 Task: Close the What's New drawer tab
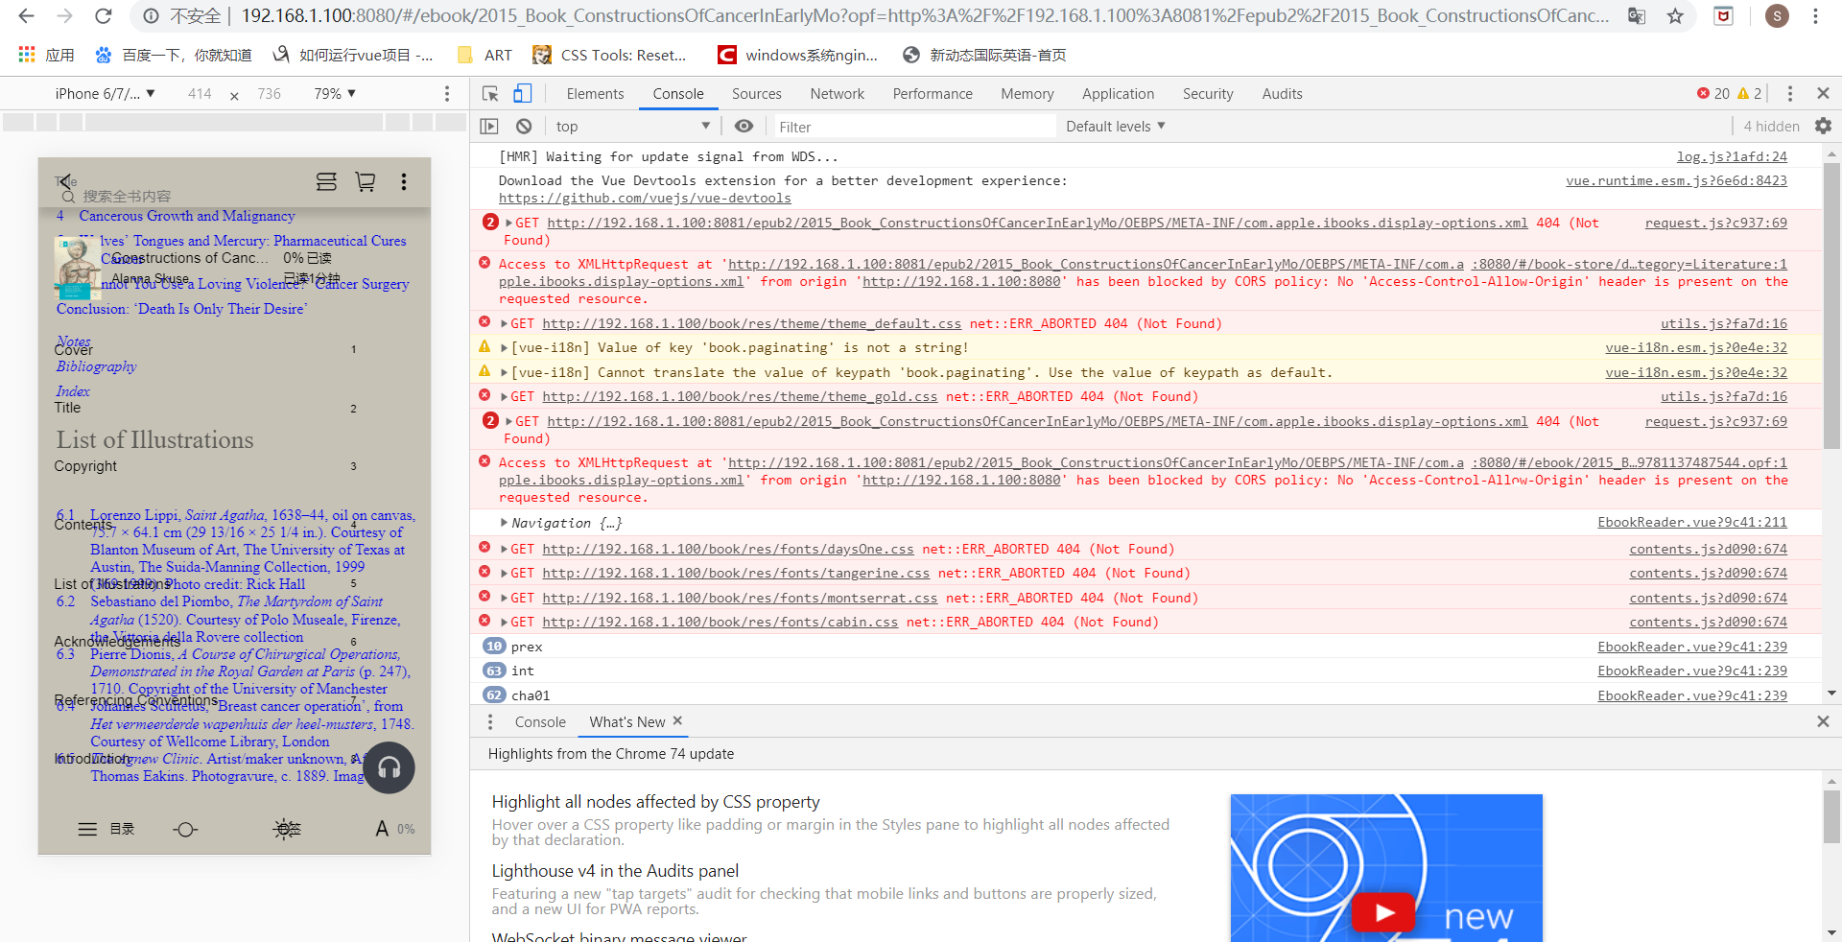(x=677, y=721)
